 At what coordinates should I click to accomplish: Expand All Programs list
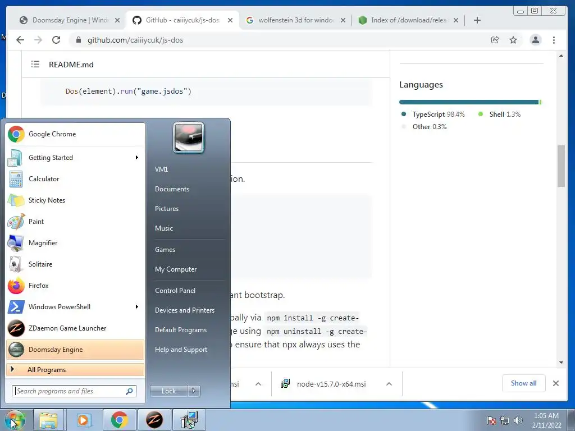click(x=75, y=369)
